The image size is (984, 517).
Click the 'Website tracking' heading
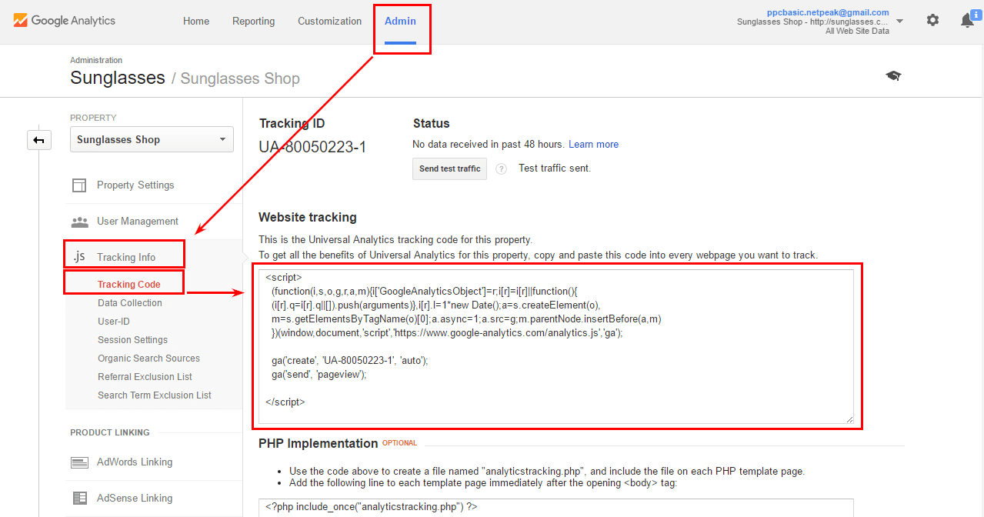click(x=308, y=217)
